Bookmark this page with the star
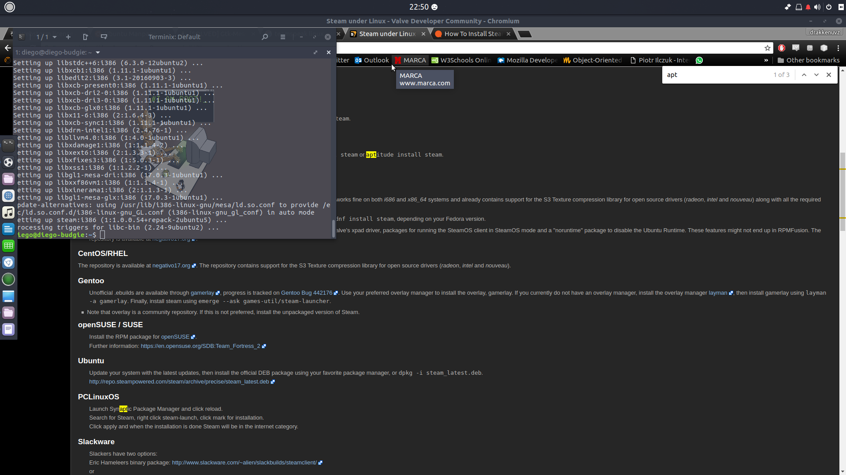The height and width of the screenshot is (475, 846). (767, 48)
